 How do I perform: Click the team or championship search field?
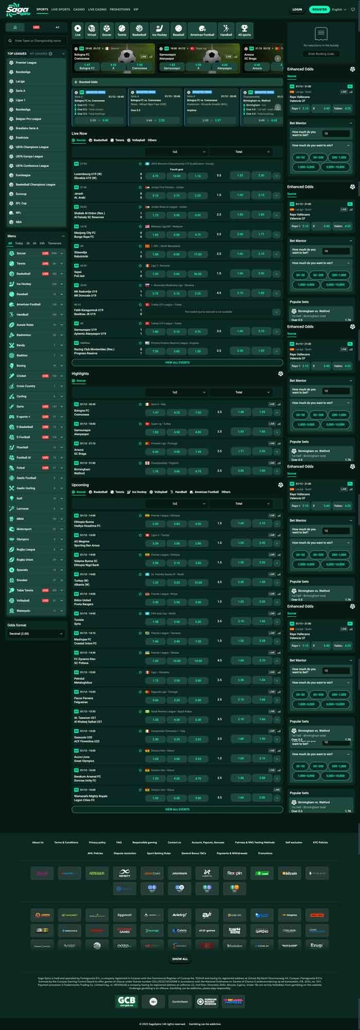[36, 40]
